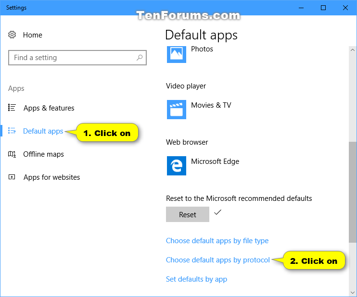This screenshot has height=297, width=357.
Task: Select Default apps in the sidebar
Action: (x=43, y=131)
